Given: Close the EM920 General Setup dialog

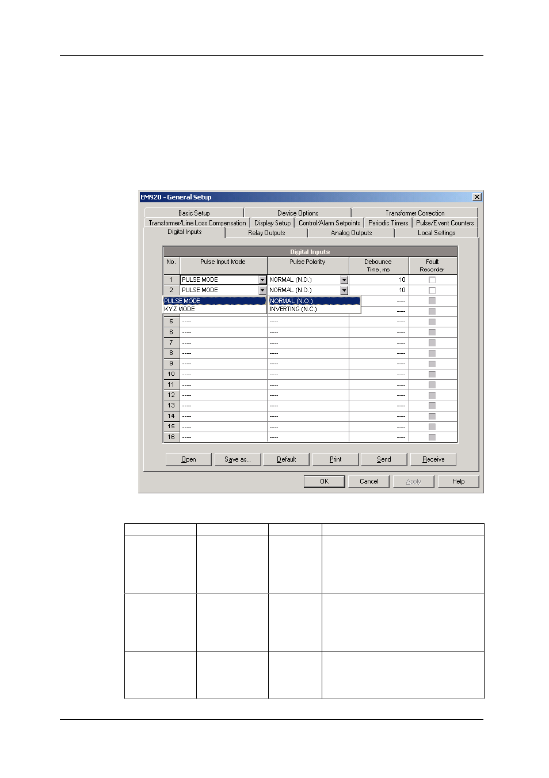Looking at the screenshot, I should (476, 197).
